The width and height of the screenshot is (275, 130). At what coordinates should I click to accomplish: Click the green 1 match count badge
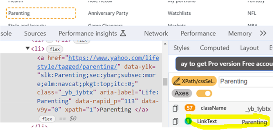click(188, 122)
